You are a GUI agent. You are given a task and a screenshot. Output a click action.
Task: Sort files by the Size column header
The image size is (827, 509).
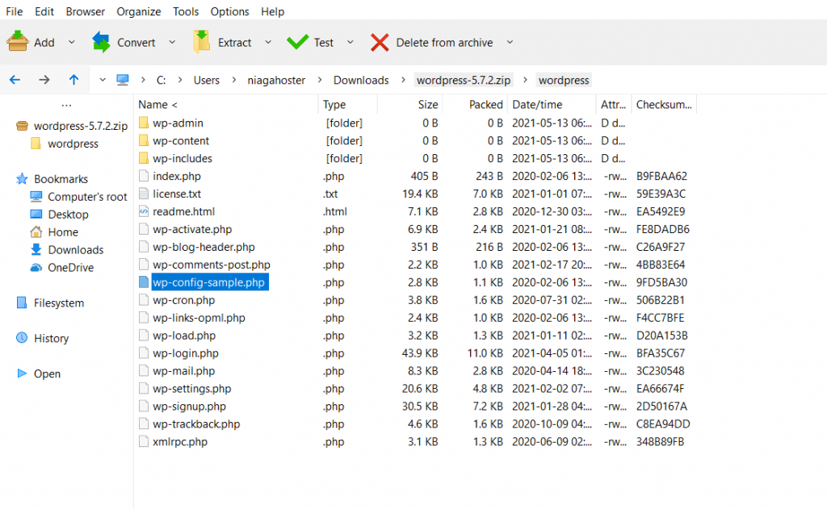[428, 105]
